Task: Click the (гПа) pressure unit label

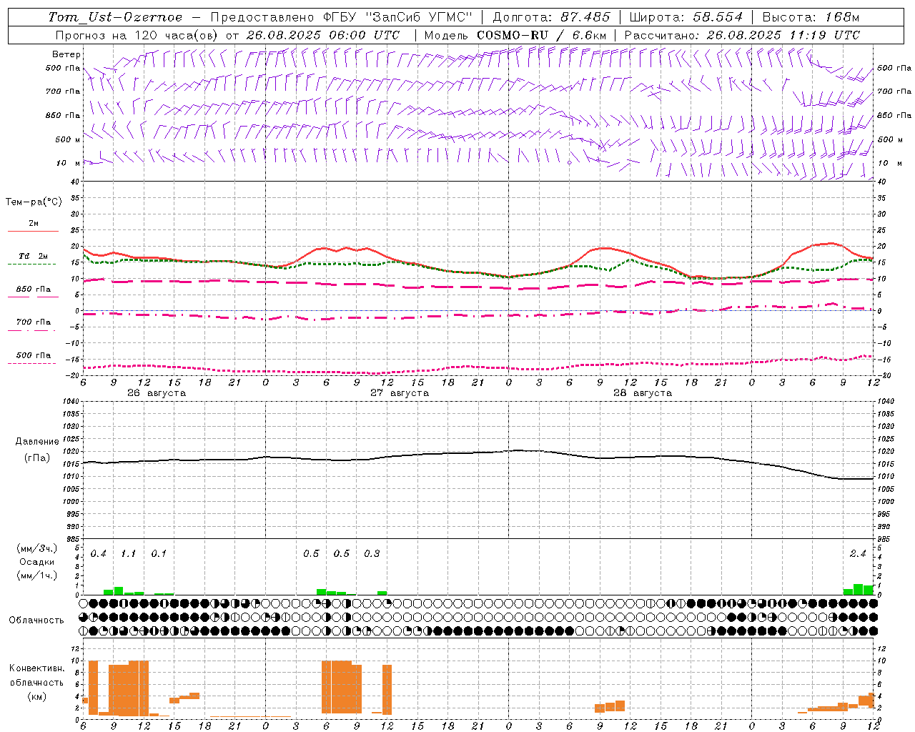Action: pos(37,457)
